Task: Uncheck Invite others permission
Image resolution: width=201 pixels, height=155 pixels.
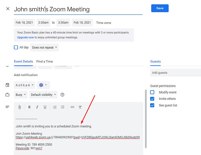Action: click(152, 99)
